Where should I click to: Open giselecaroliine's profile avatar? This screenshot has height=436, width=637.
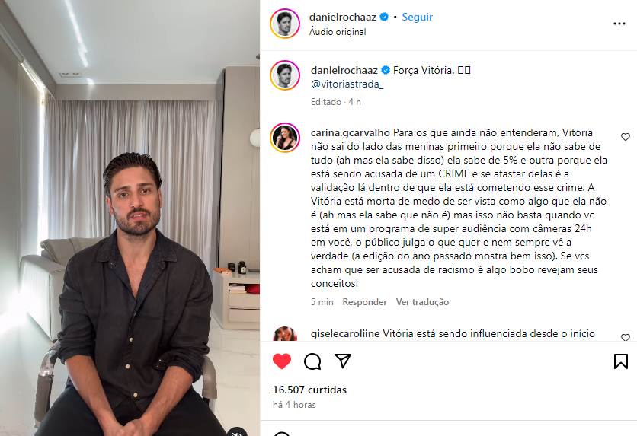pos(285,334)
